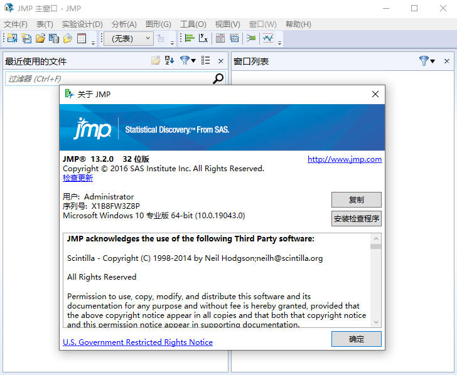Click the 过滤器 filter input field
Screen dimensions: 457x375
click(107, 78)
